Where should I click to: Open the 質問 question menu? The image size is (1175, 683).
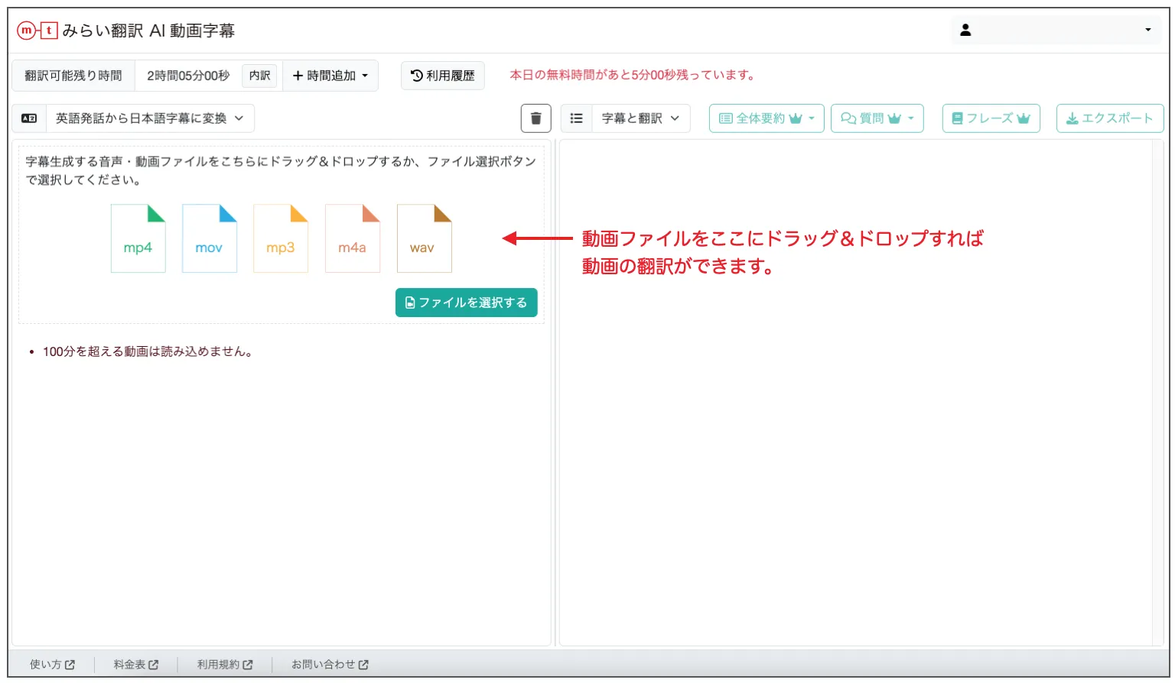[x=877, y=118]
